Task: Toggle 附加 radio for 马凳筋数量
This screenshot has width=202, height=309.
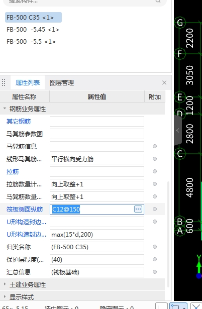Action: point(155,196)
